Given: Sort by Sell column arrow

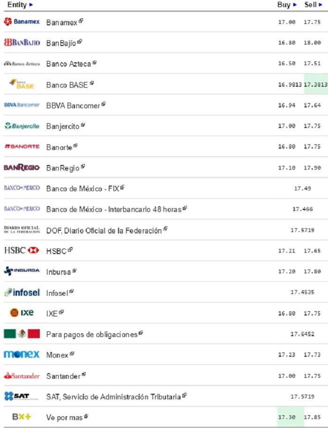Looking at the screenshot, I should [321, 5].
